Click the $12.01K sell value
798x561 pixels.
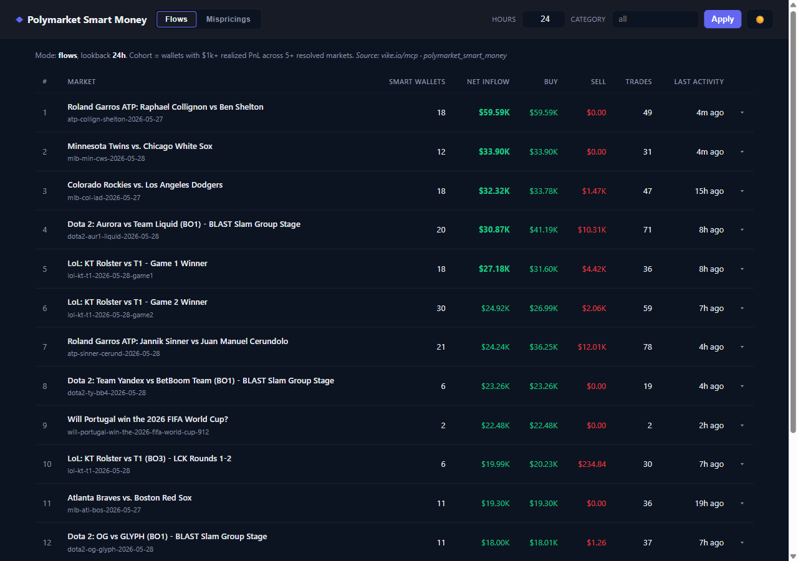pyautogui.click(x=592, y=347)
